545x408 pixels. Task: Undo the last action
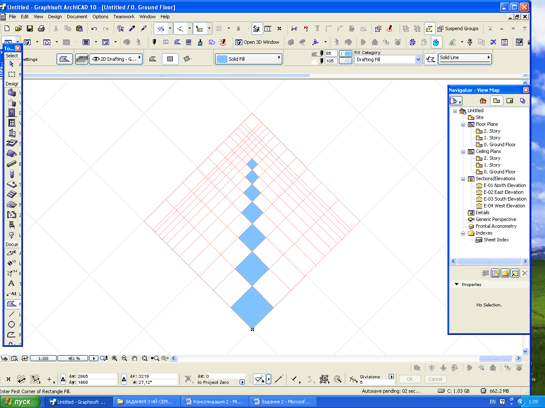(94, 28)
